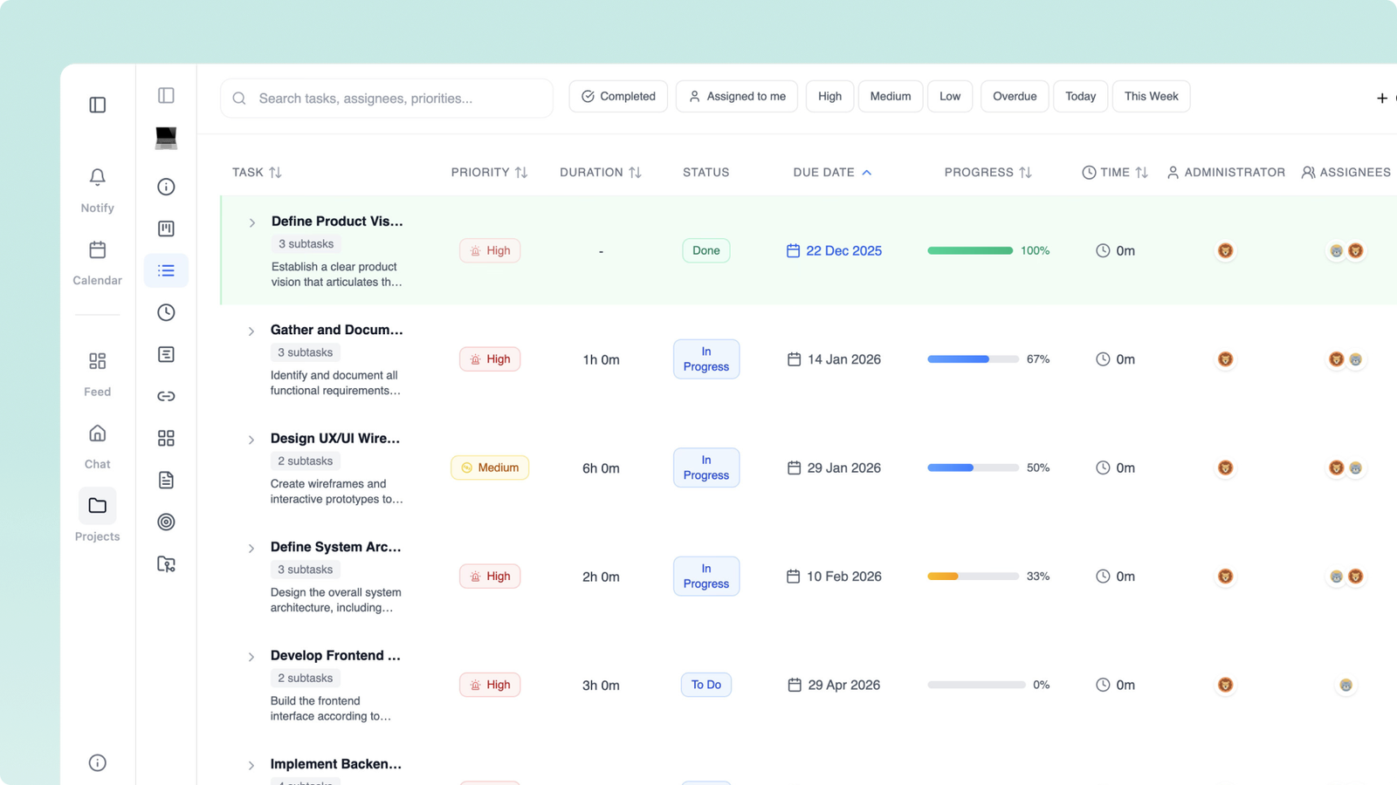Expand the Implement Backen... task row
The image size is (1397, 785).
click(x=251, y=766)
